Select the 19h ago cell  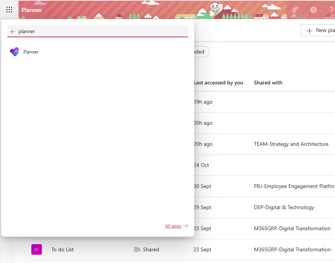(x=203, y=102)
